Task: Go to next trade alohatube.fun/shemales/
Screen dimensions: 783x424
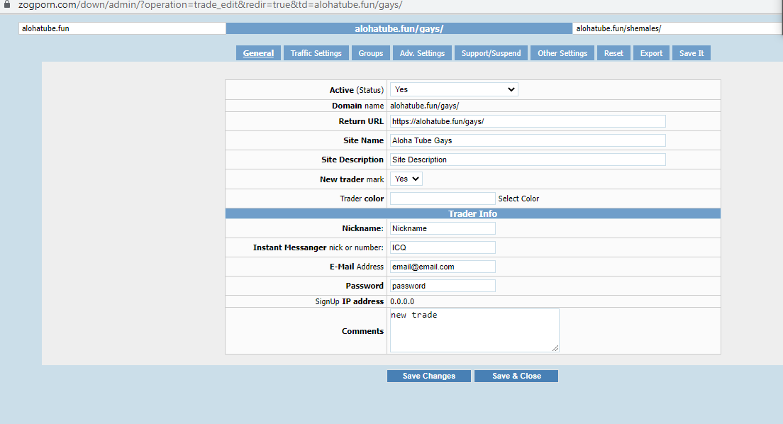Action: tap(677, 28)
